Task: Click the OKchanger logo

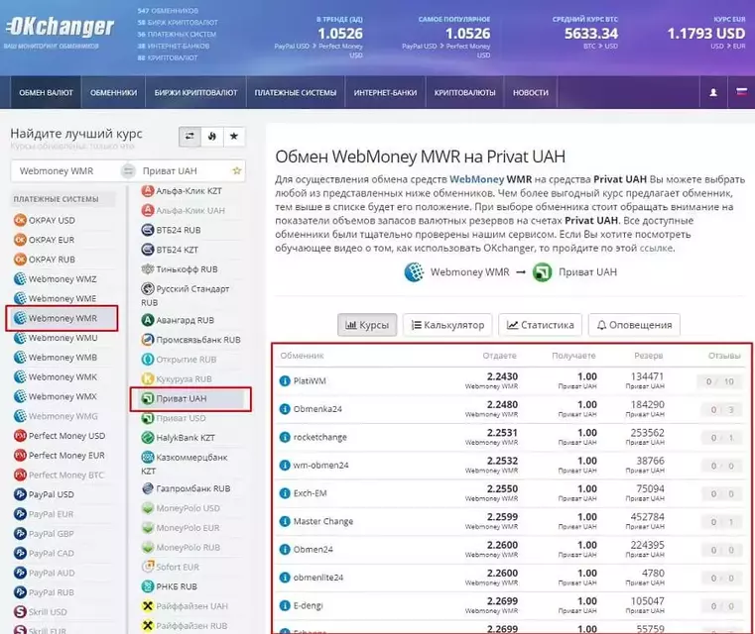Action: [x=60, y=28]
